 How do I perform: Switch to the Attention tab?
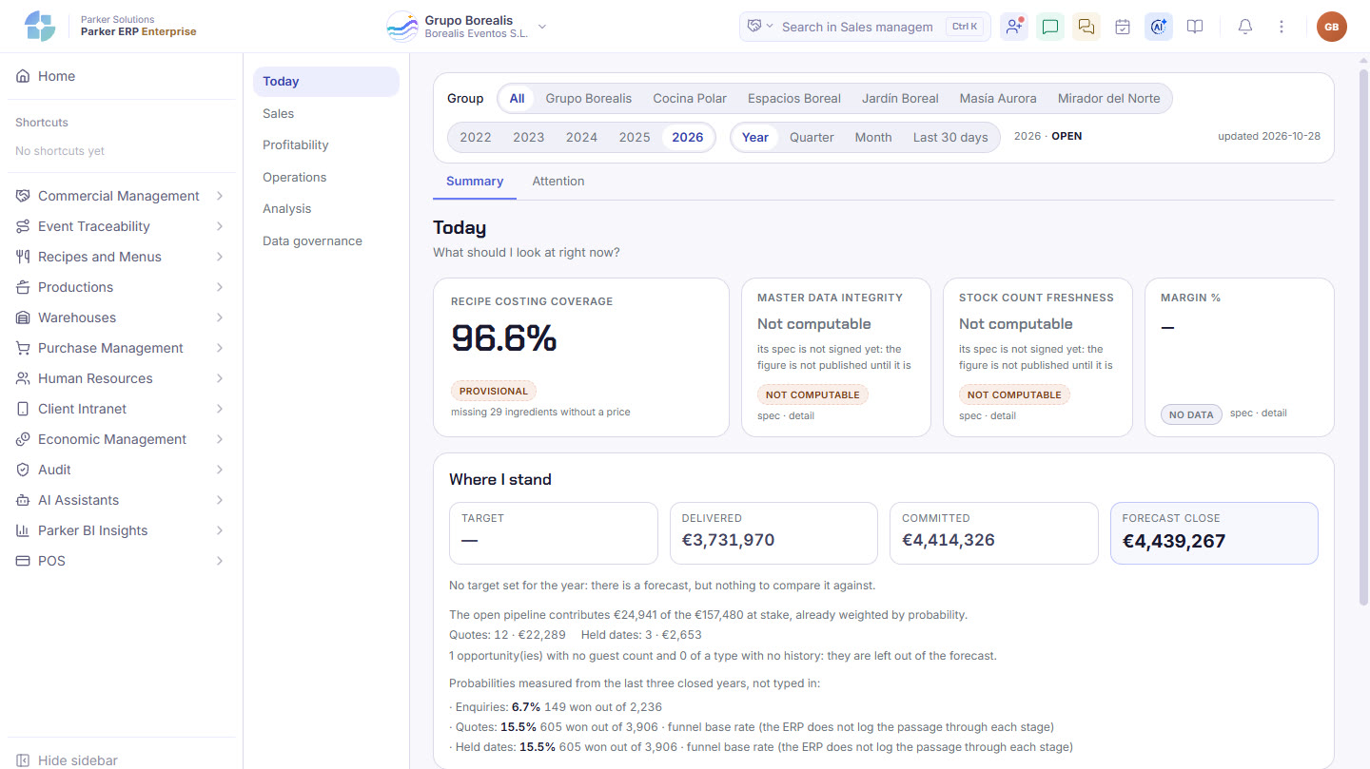point(558,181)
